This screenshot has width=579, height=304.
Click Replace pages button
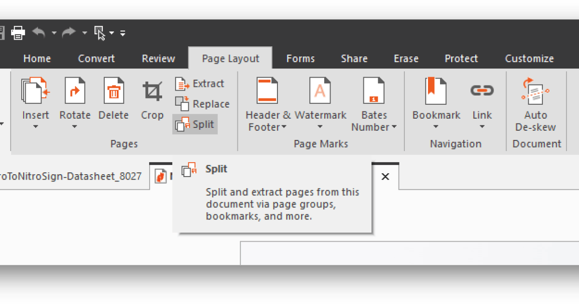(202, 104)
